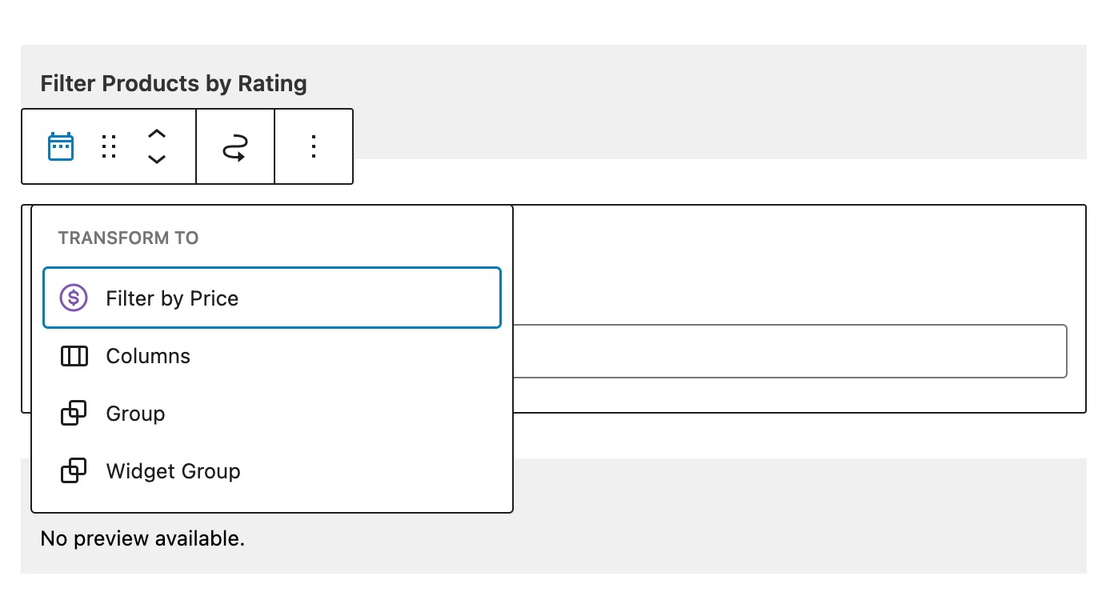
Task: Grab the block drag handle dots
Action: [109, 146]
